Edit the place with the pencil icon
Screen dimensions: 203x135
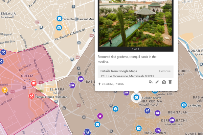tap(157, 82)
